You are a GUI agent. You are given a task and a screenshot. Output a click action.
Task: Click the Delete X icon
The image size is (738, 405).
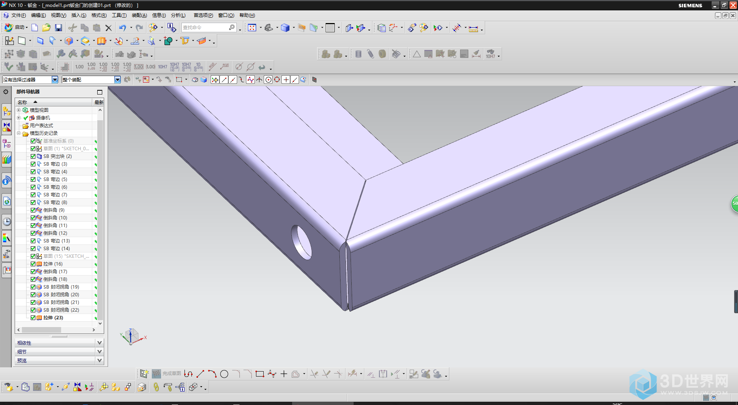(109, 28)
